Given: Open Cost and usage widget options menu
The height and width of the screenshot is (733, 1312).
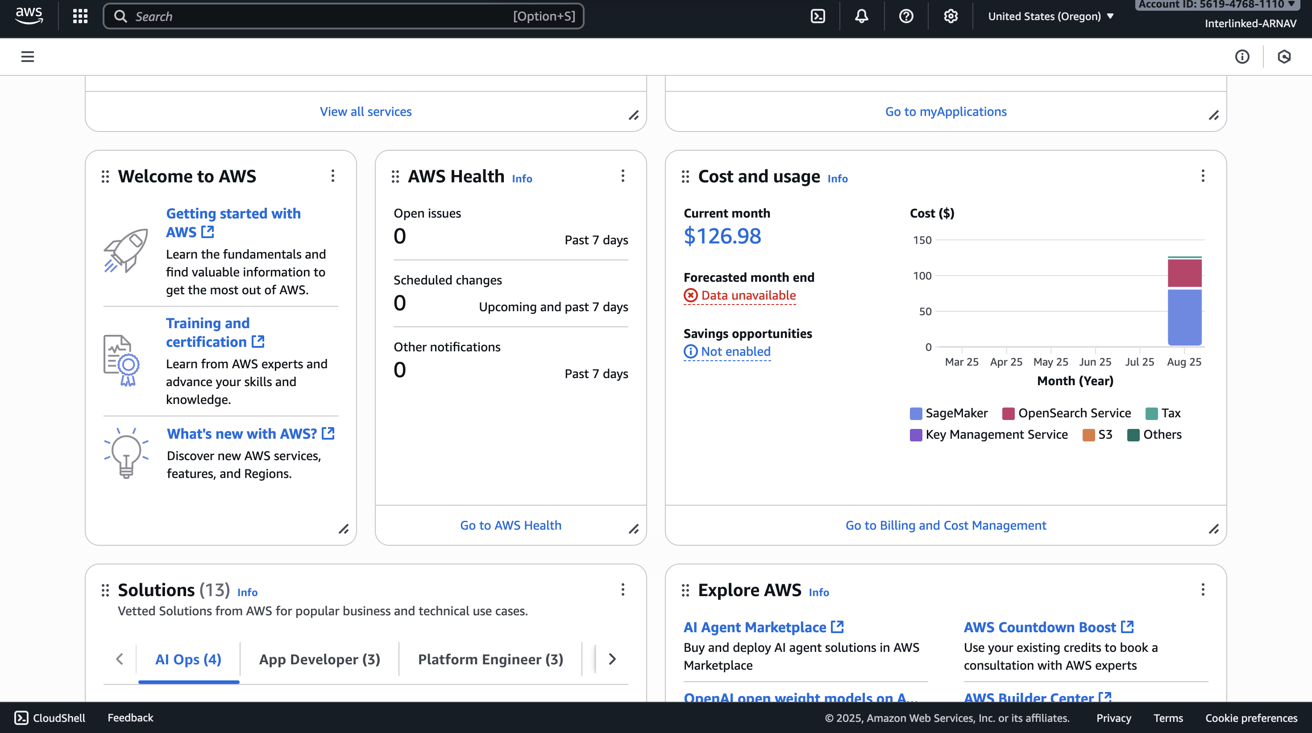Looking at the screenshot, I should [x=1203, y=176].
